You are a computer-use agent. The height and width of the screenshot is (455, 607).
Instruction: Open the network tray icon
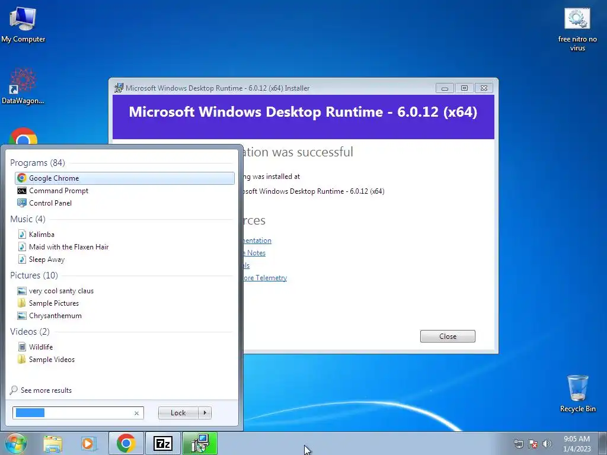(x=518, y=444)
